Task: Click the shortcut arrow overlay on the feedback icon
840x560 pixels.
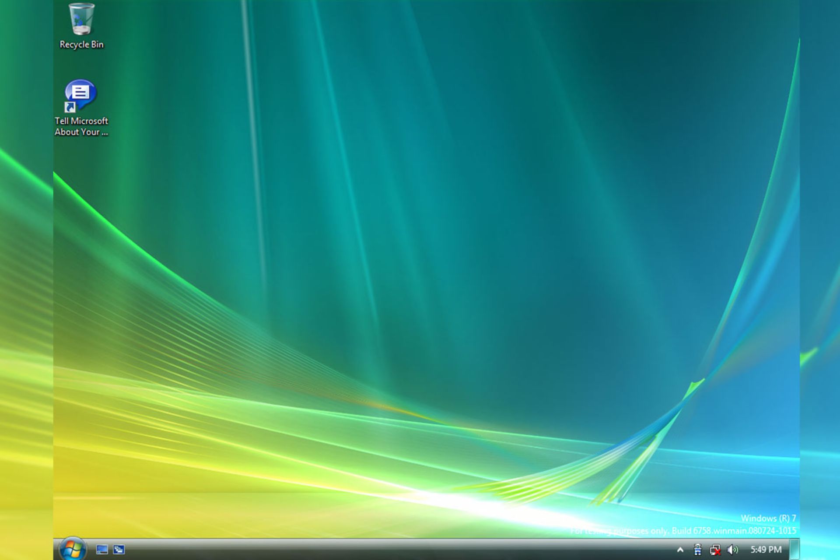Action: pos(70,107)
